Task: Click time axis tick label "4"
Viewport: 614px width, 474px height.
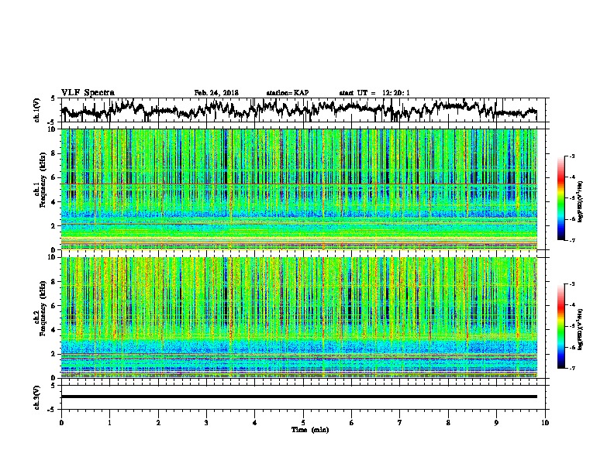Action: point(255,423)
